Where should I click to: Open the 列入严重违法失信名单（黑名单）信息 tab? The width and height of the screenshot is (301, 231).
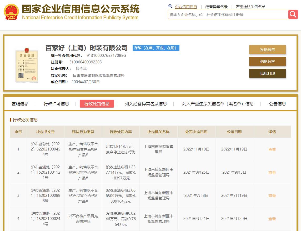[x=218, y=104]
